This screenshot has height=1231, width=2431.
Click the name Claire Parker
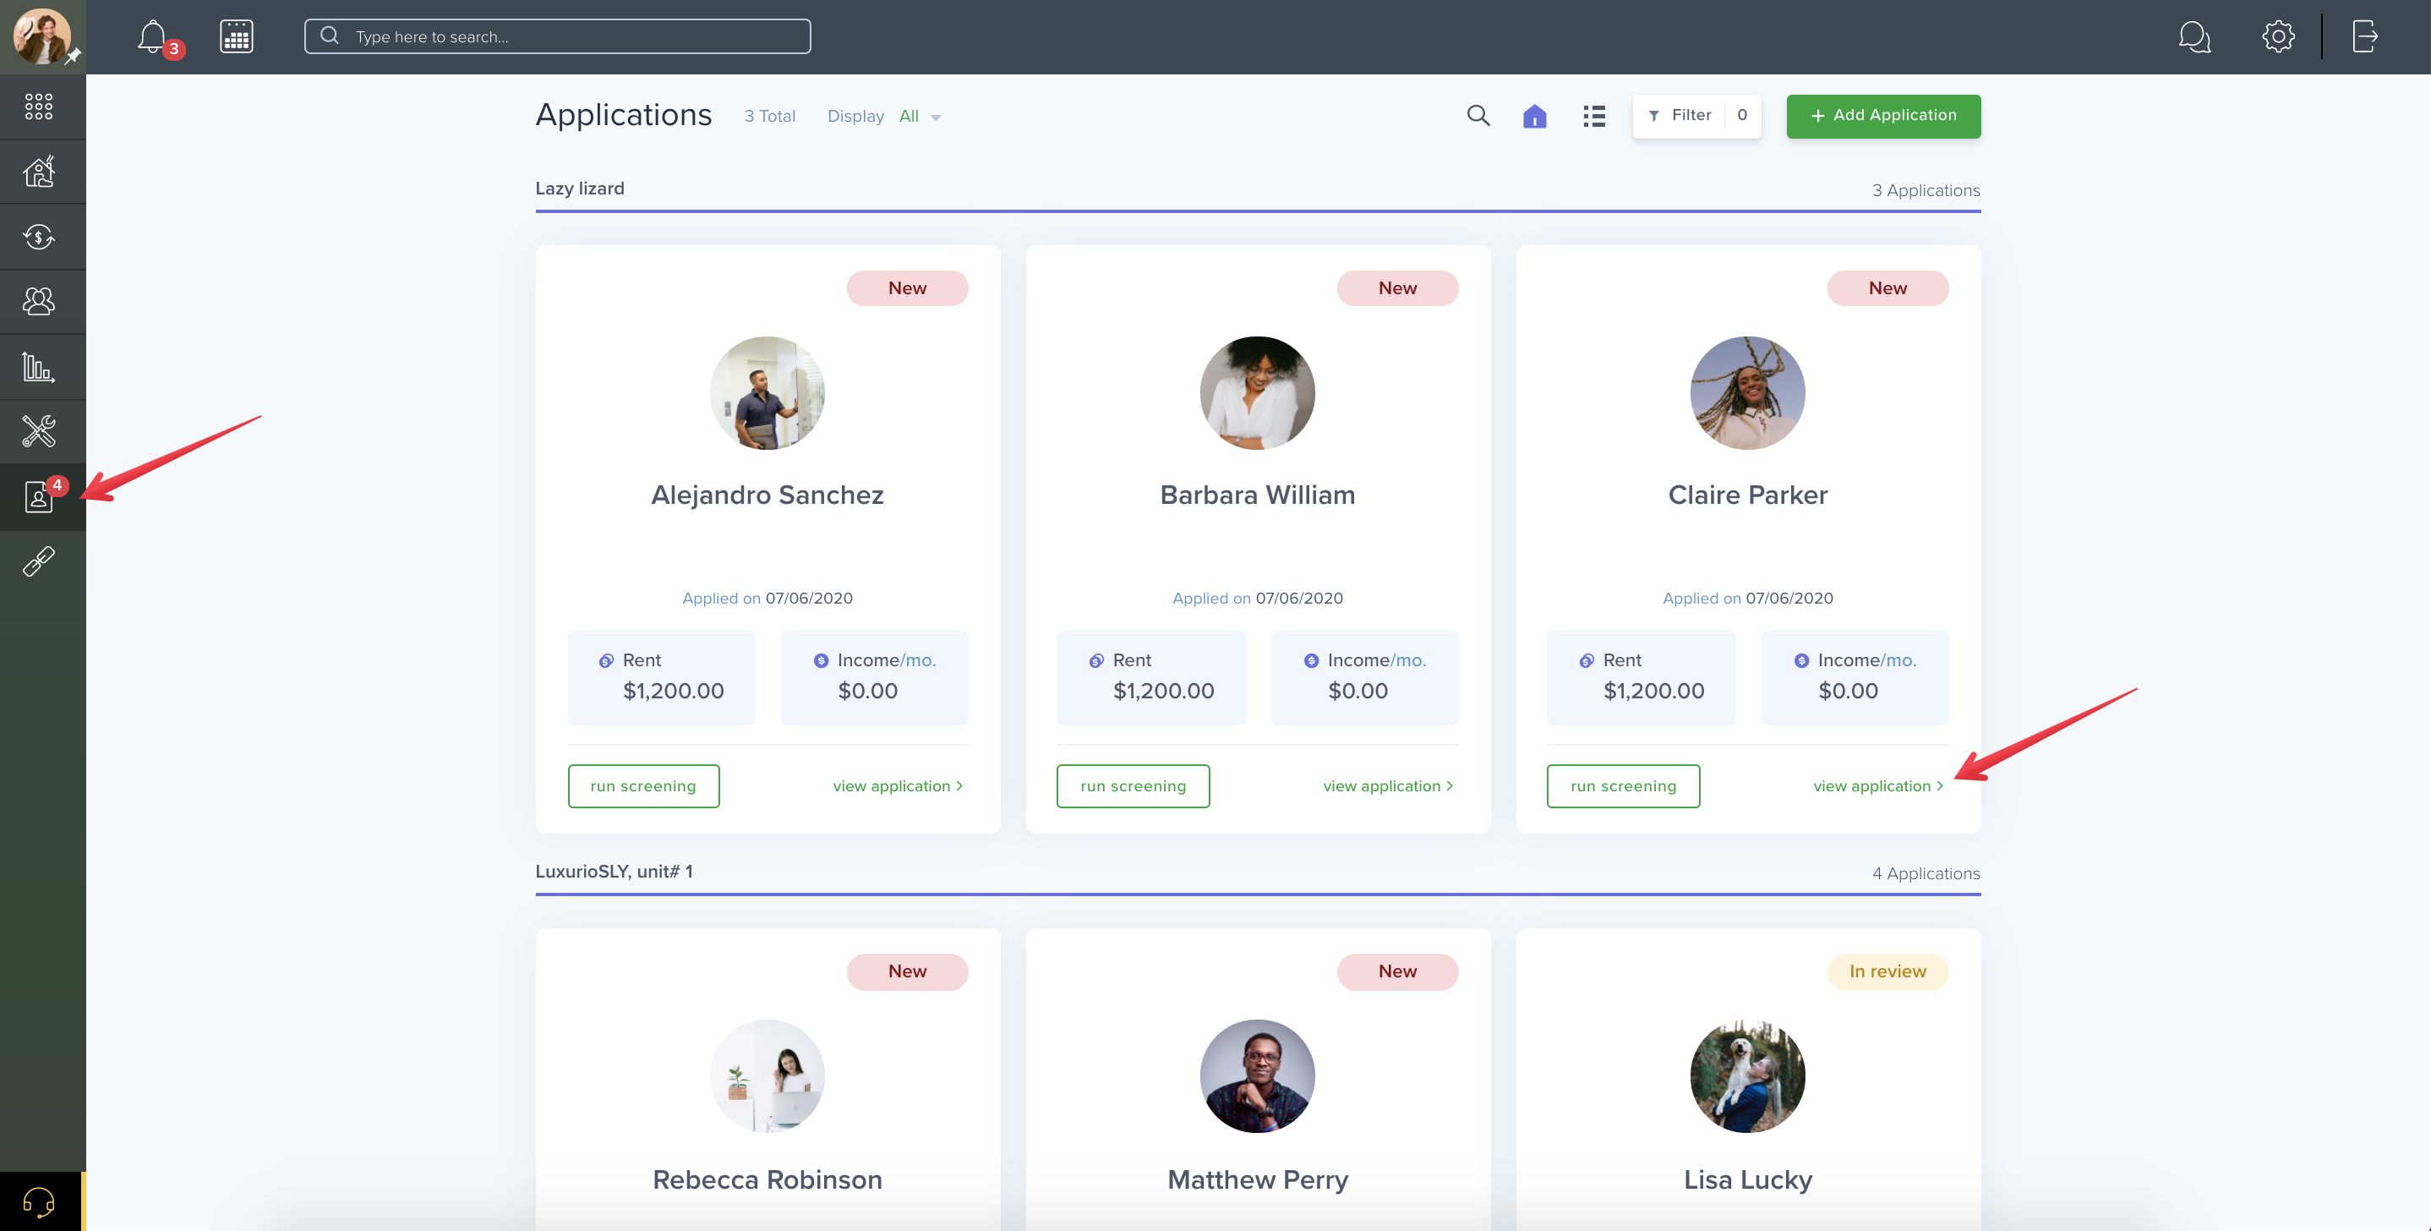(1748, 495)
